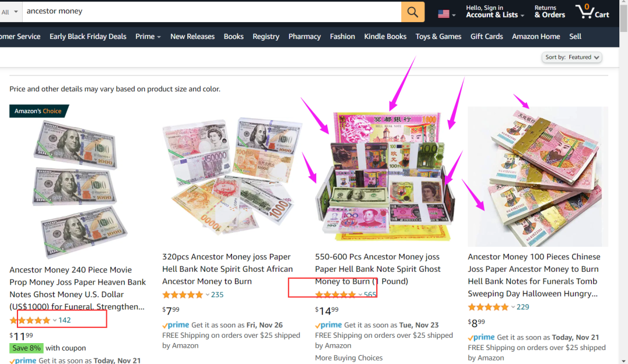The image size is (628, 364).
Task: Click the star rating of 240 Piece product
Action: pyautogui.click(x=30, y=320)
